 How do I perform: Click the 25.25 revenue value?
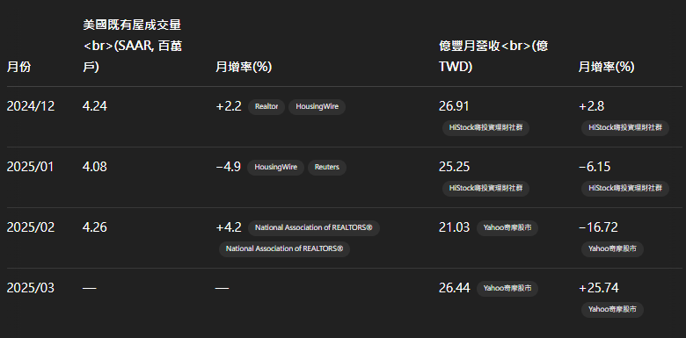pos(454,168)
